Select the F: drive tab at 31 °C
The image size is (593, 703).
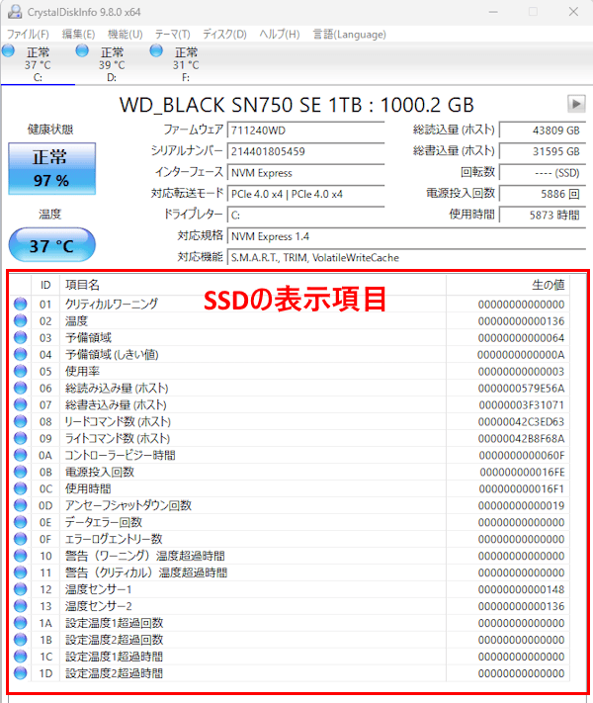point(186,63)
